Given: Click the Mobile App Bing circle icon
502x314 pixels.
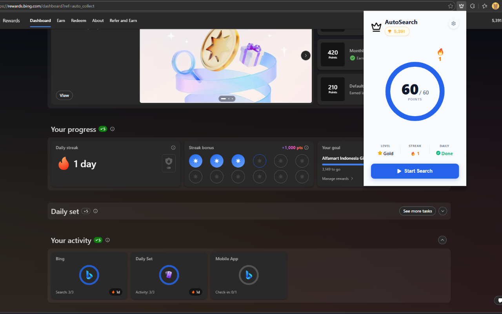Looking at the screenshot, I should click(249, 275).
